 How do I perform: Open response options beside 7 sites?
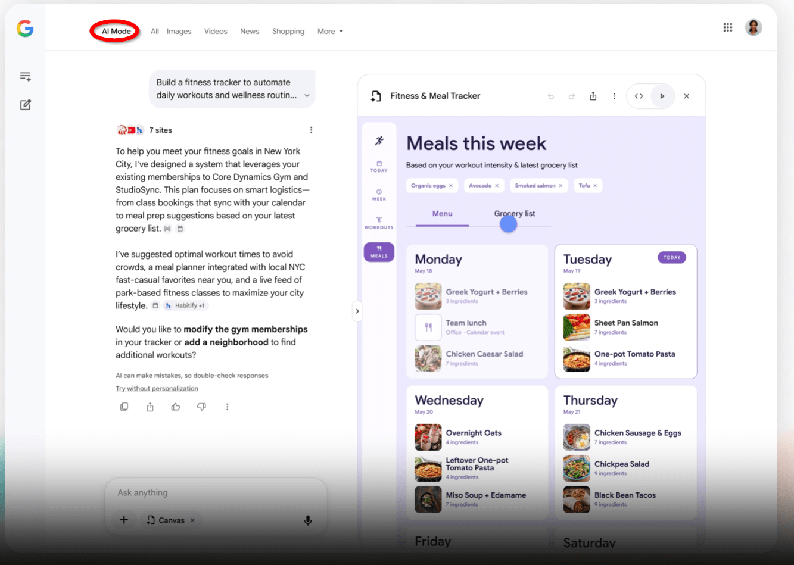click(311, 130)
